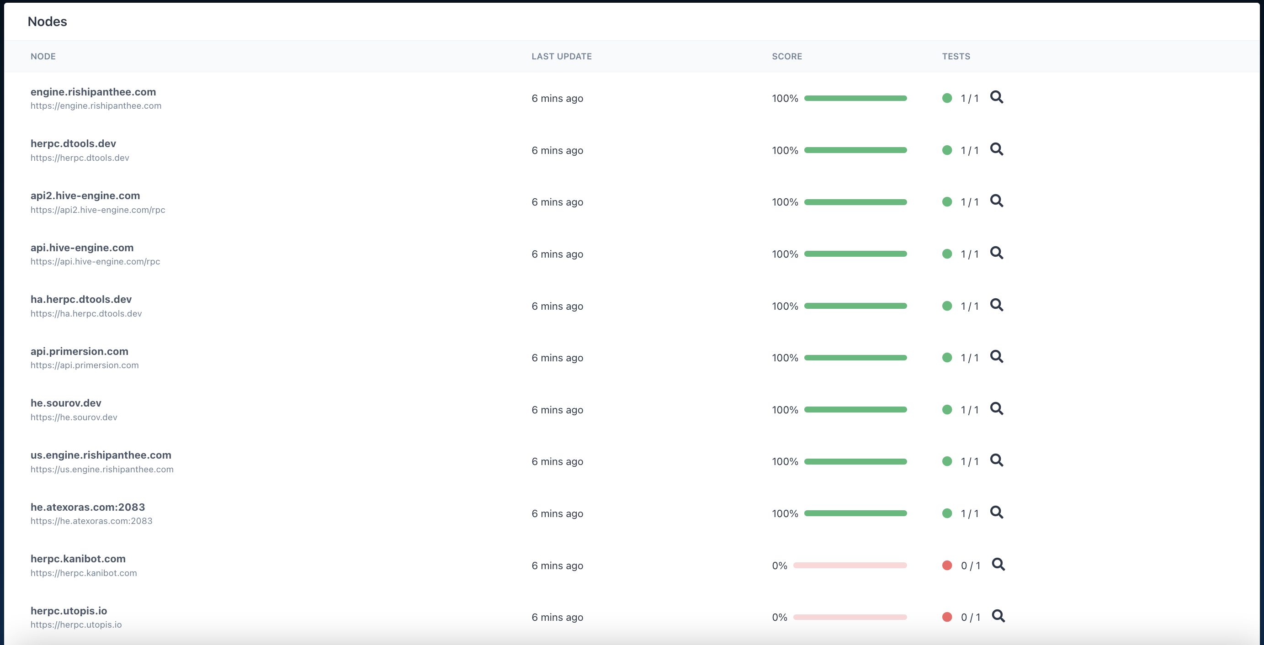
Task: Visit https://he.atexoras.com:2083 URL
Action: (91, 521)
